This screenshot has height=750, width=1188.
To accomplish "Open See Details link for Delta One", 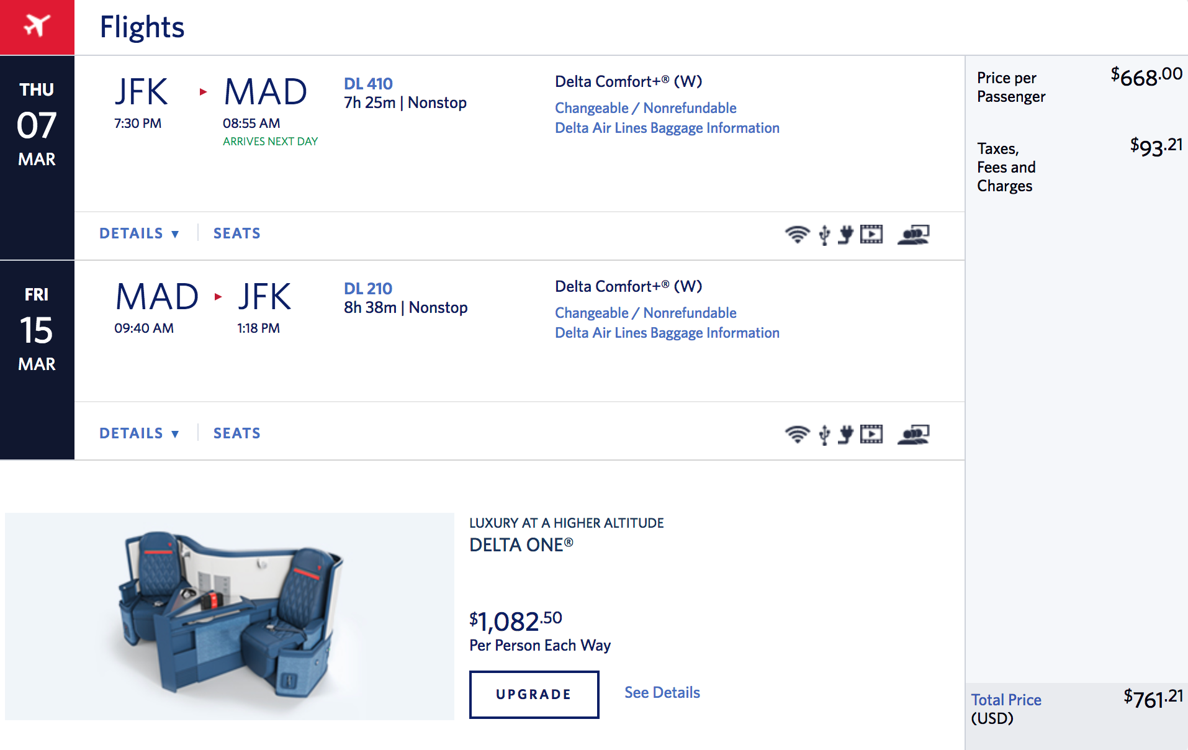I will (x=662, y=692).
